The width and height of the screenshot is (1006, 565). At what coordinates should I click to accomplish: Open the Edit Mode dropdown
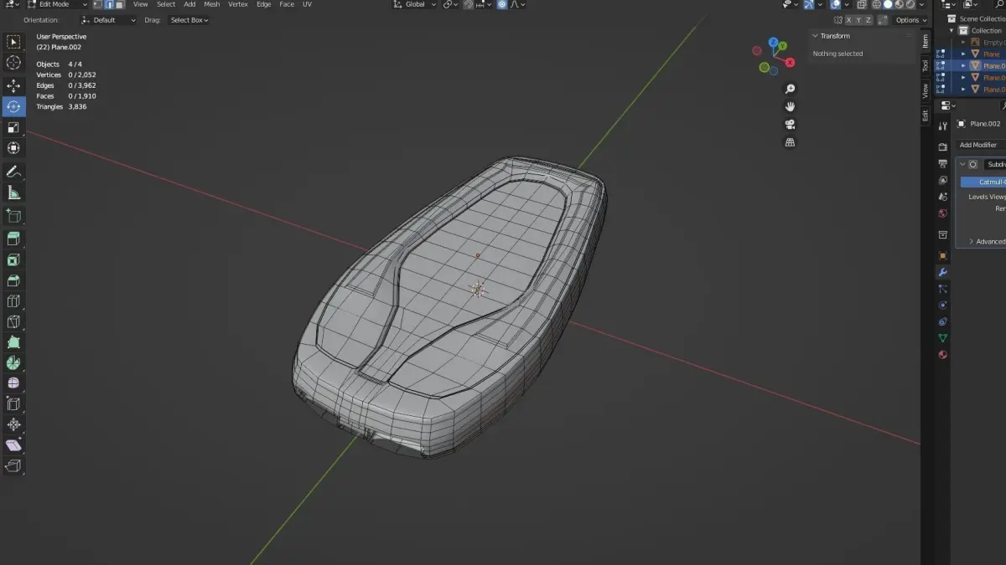[57, 4]
